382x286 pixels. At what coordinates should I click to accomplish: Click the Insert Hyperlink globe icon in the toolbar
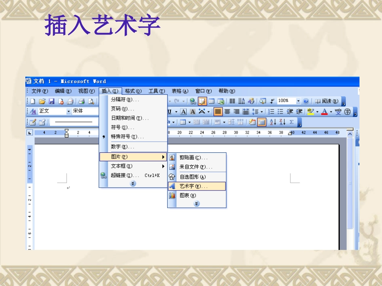193,101
